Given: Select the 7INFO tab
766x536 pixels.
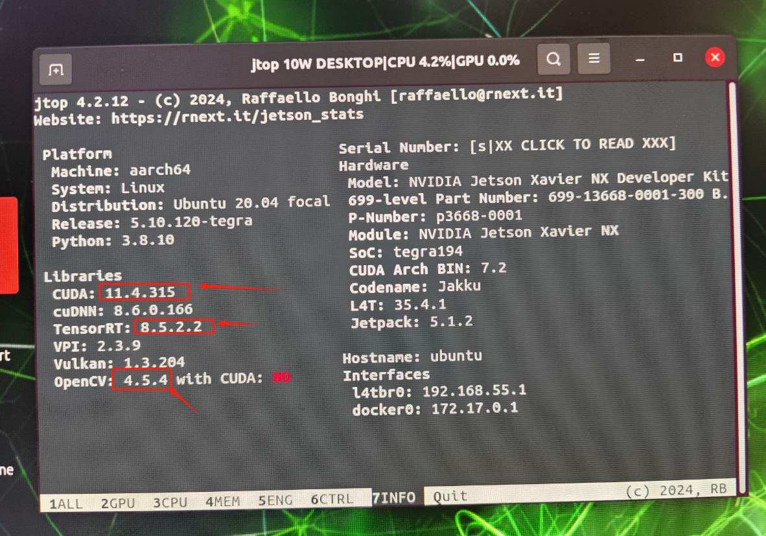Looking at the screenshot, I should pyautogui.click(x=394, y=497).
